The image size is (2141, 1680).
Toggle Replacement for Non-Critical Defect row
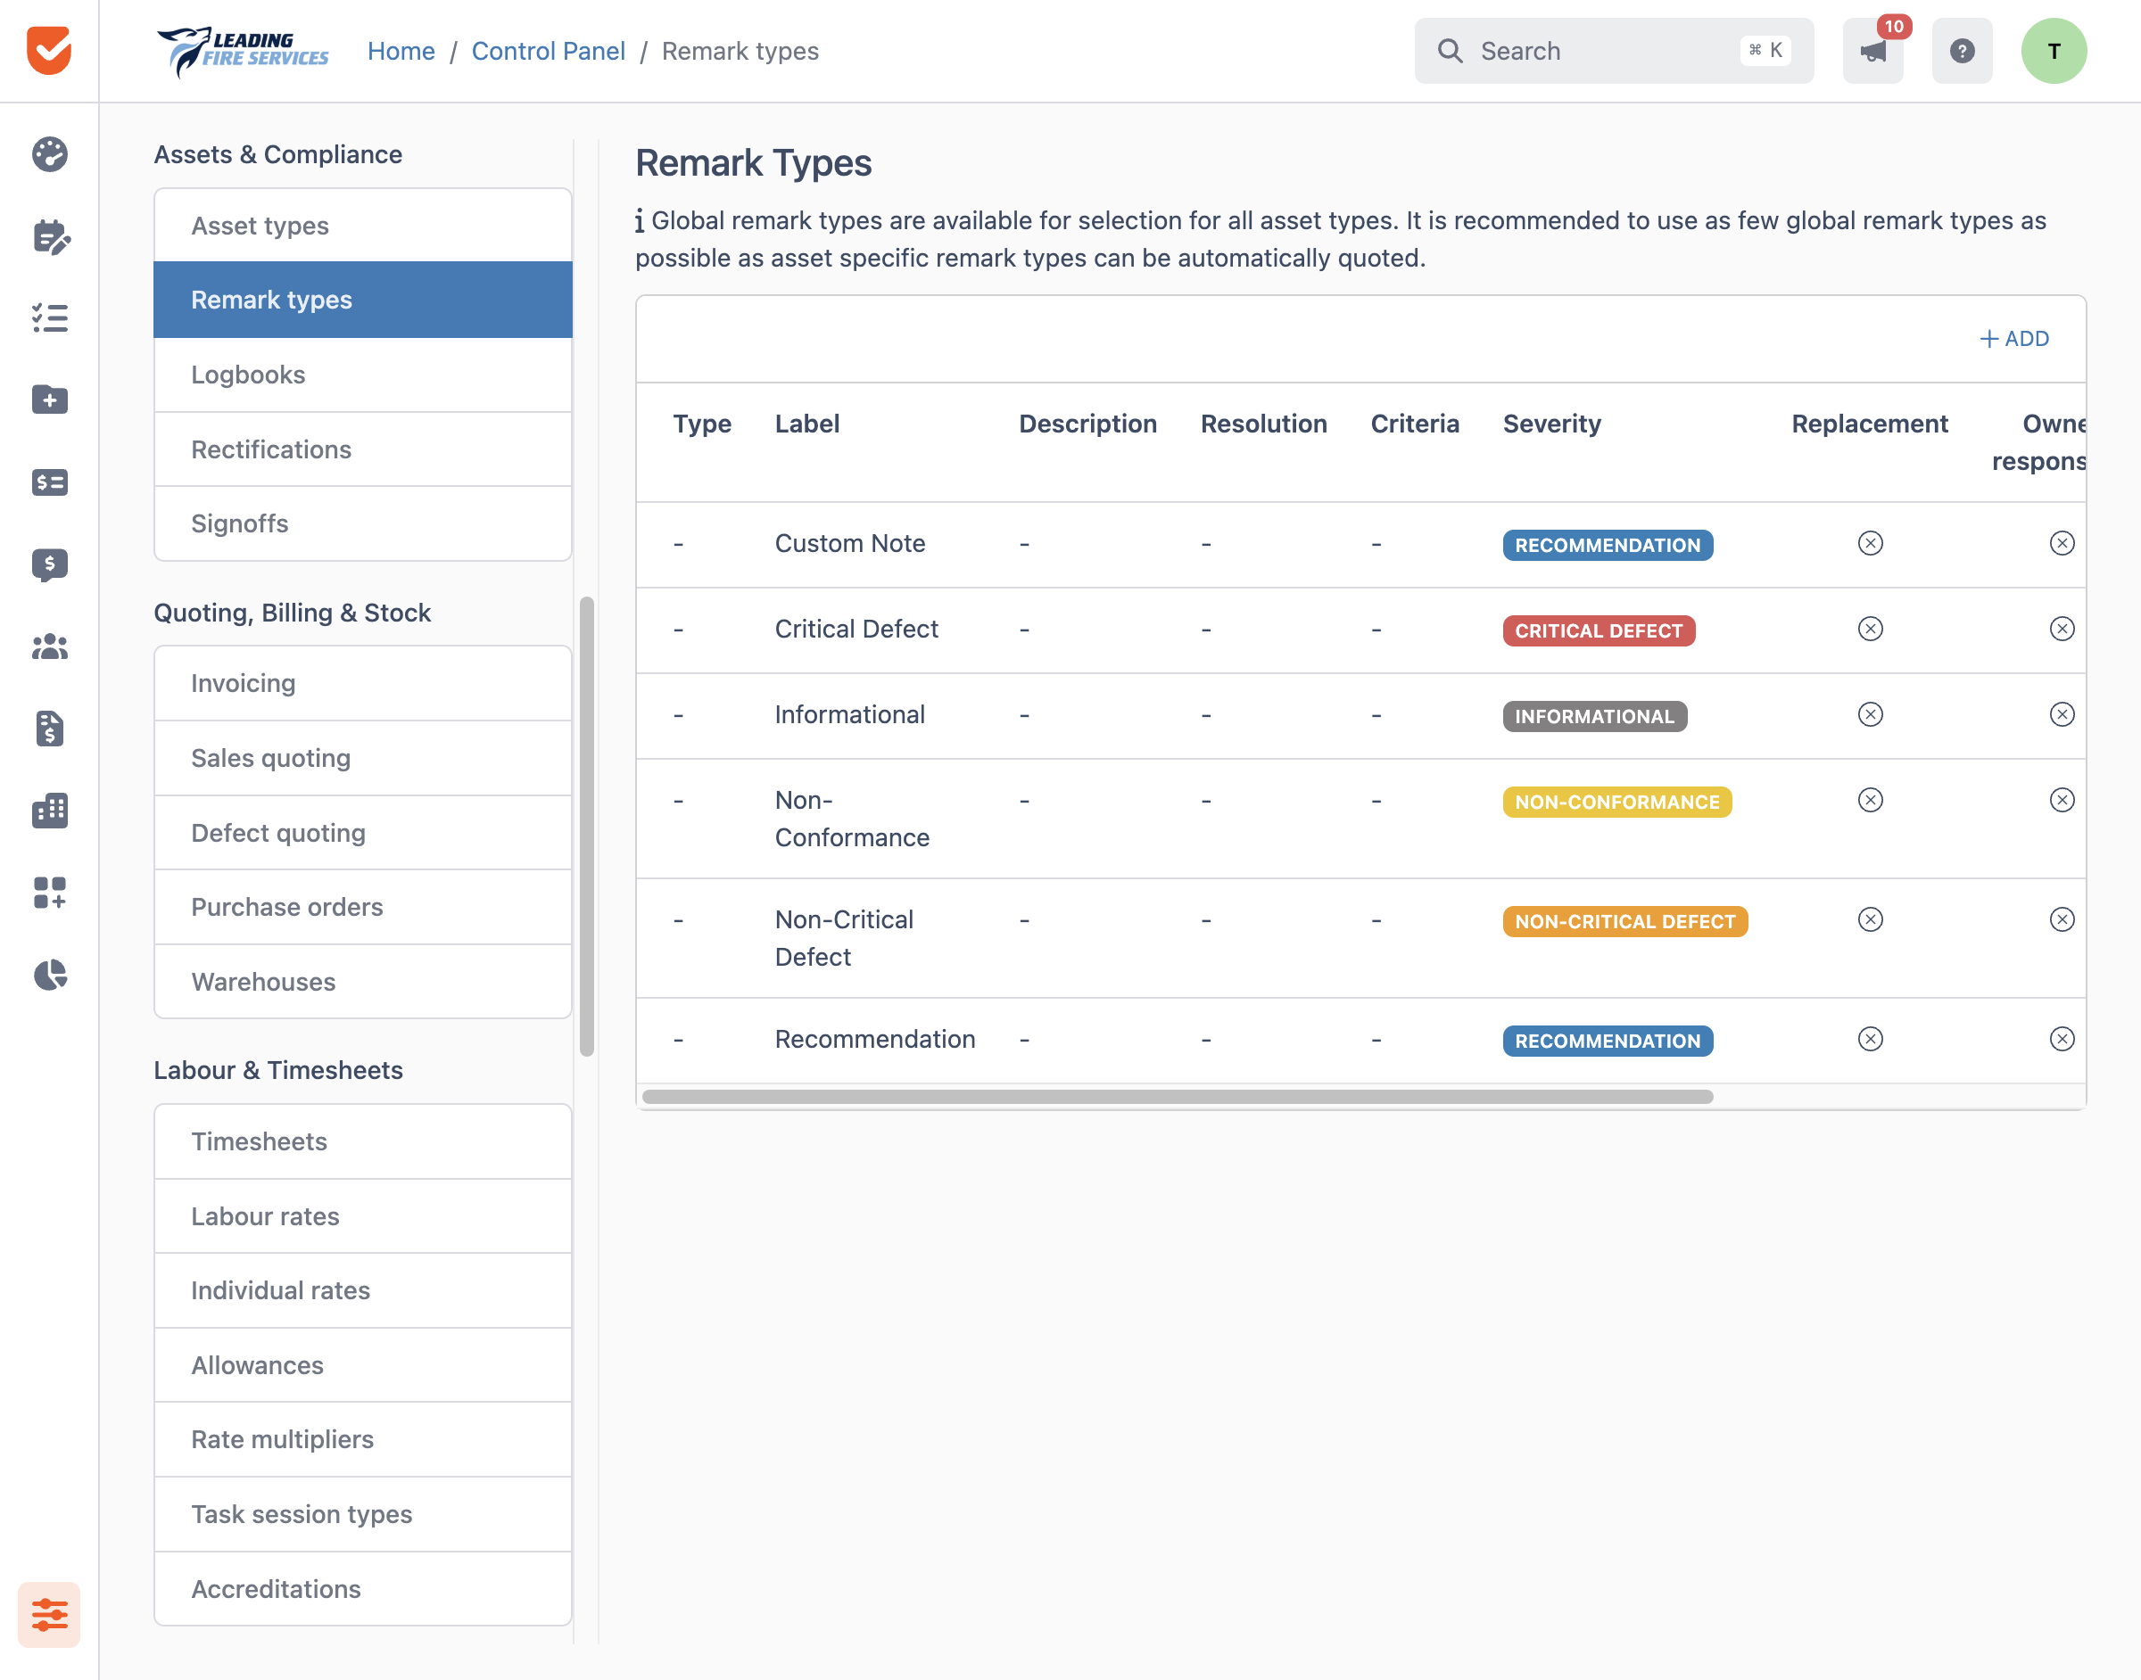coord(1870,919)
